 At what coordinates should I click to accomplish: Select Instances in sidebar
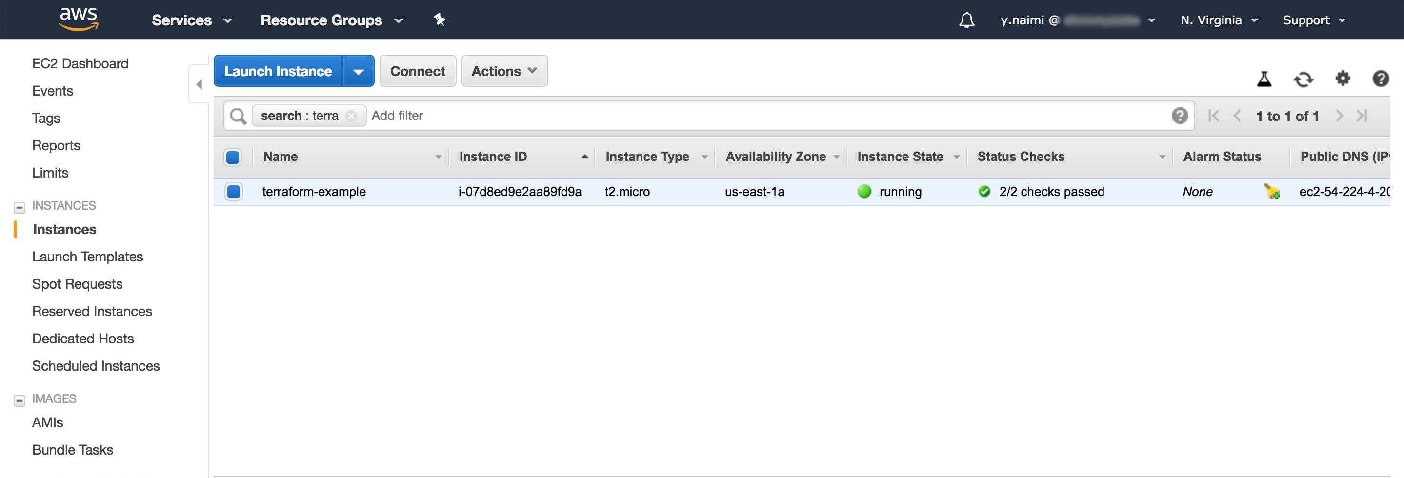(x=64, y=229)
